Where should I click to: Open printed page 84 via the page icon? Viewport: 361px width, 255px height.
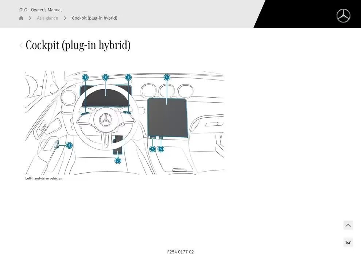(348, 242)
